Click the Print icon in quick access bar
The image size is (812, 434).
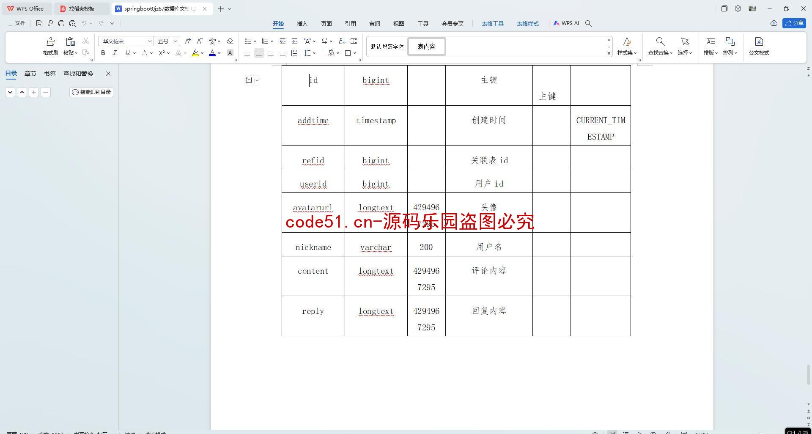point(61,23)
